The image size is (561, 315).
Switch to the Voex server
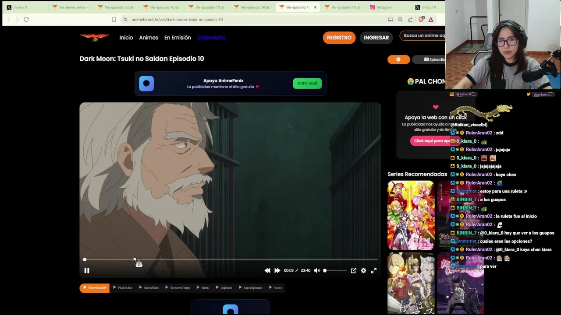275,288
